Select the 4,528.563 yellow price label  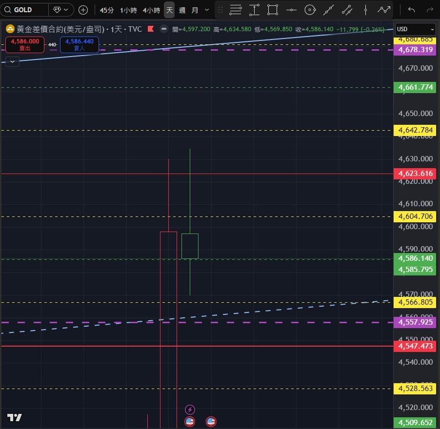pyautogui.click(x=415, y=389)
